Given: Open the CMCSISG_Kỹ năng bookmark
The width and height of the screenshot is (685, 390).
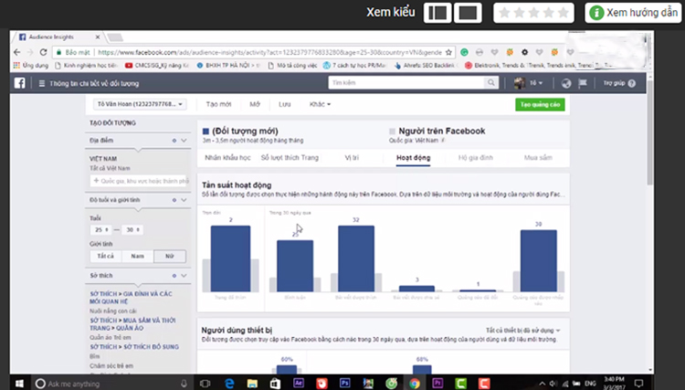Looking at the screenshot, I should click(x=157, y=66).
